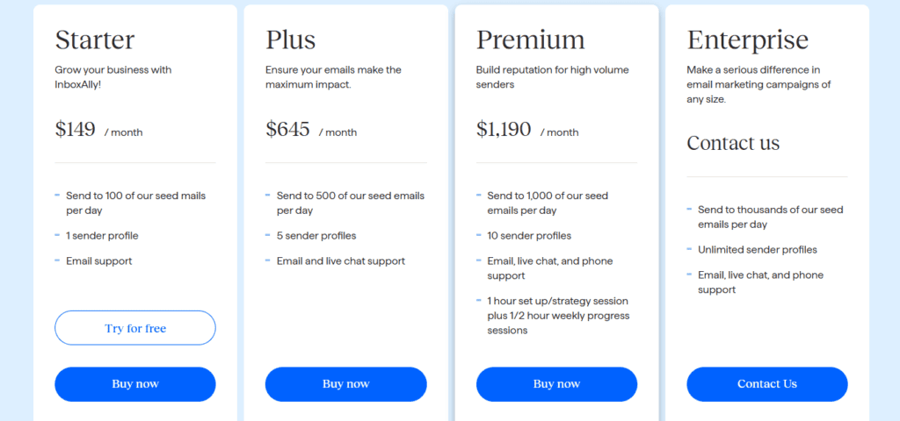The image size is (900, 421).
Task: Select the Premium plan heading
Action: 530,39
